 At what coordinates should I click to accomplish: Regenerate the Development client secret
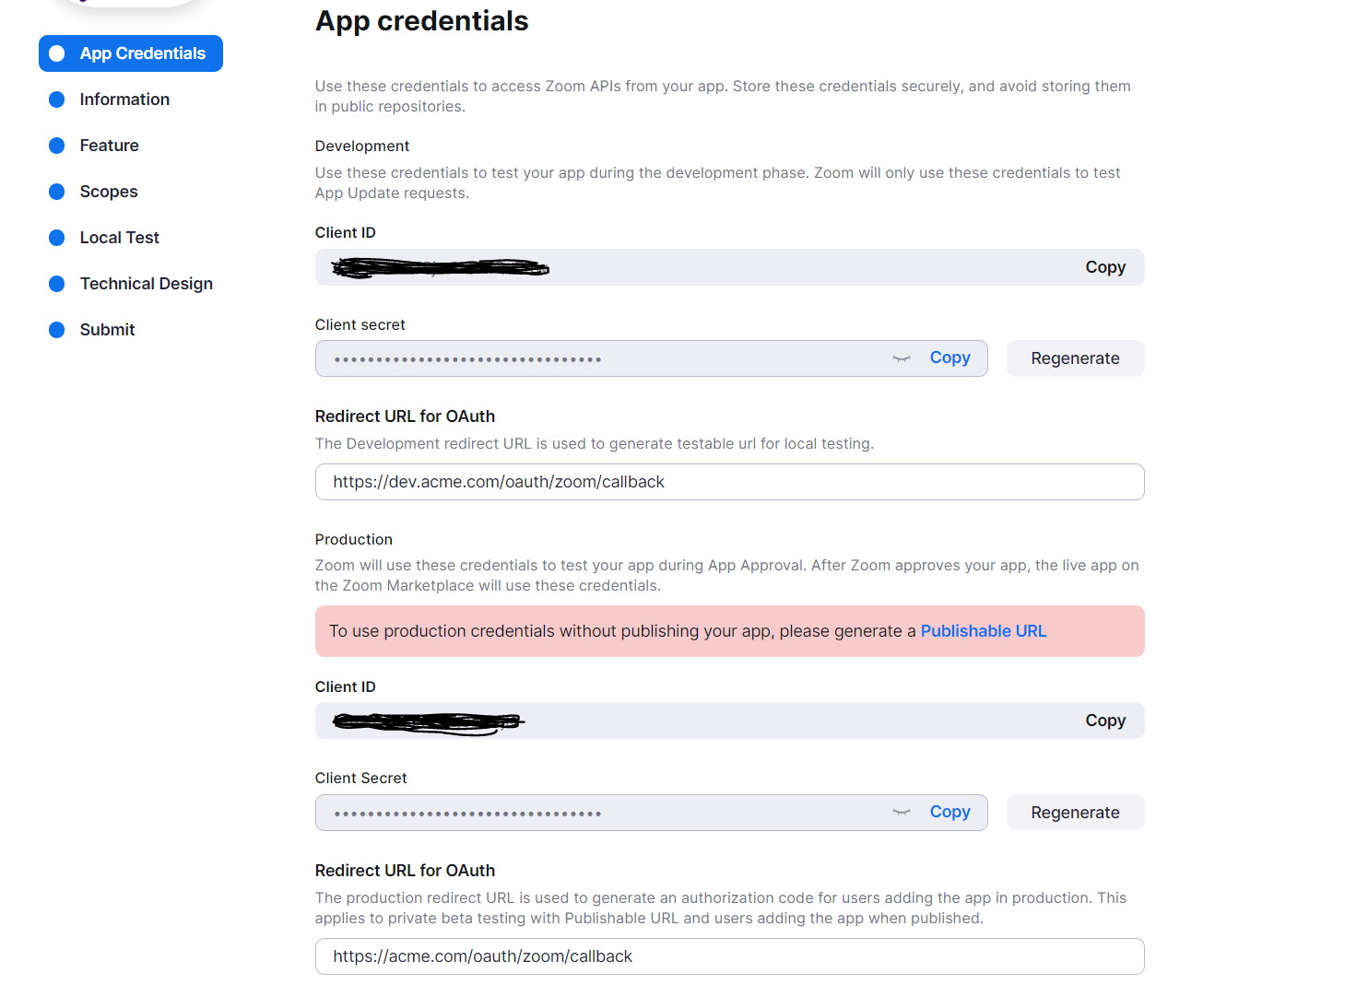click(1075, 358)
